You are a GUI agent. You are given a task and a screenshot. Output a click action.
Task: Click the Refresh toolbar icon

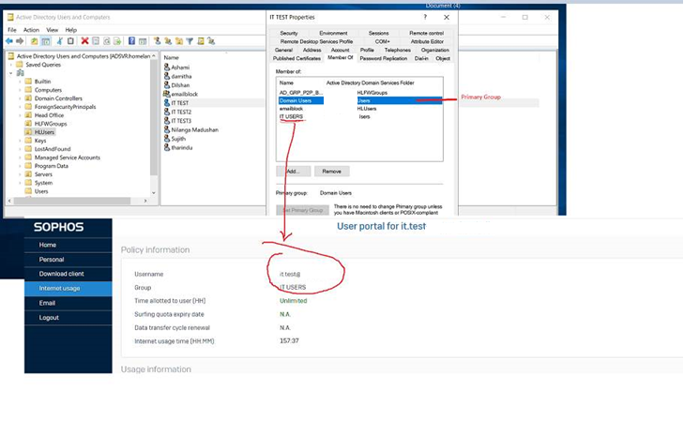[x=106, y=41]
